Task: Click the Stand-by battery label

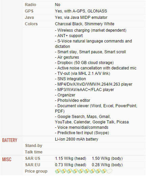Action: (33, 146)
